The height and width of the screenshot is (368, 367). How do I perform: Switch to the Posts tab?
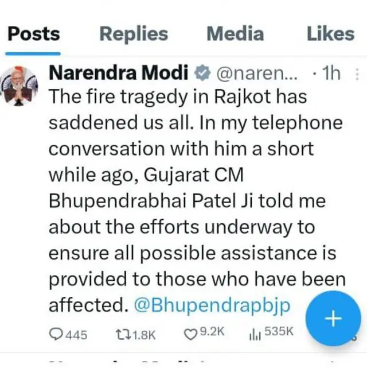[x=33, y=34]
